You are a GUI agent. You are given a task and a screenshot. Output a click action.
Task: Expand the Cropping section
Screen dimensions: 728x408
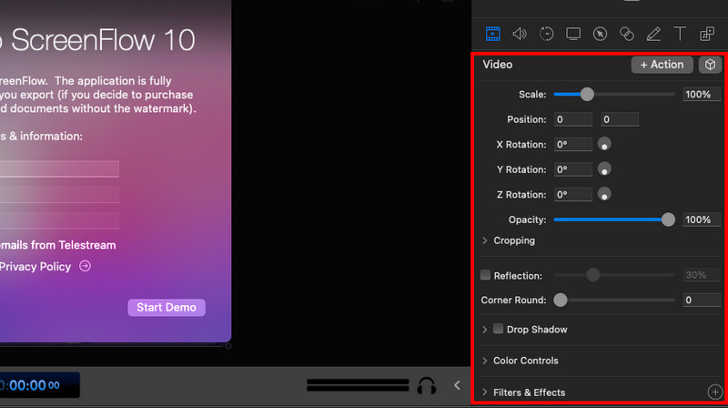pos(485,240)
